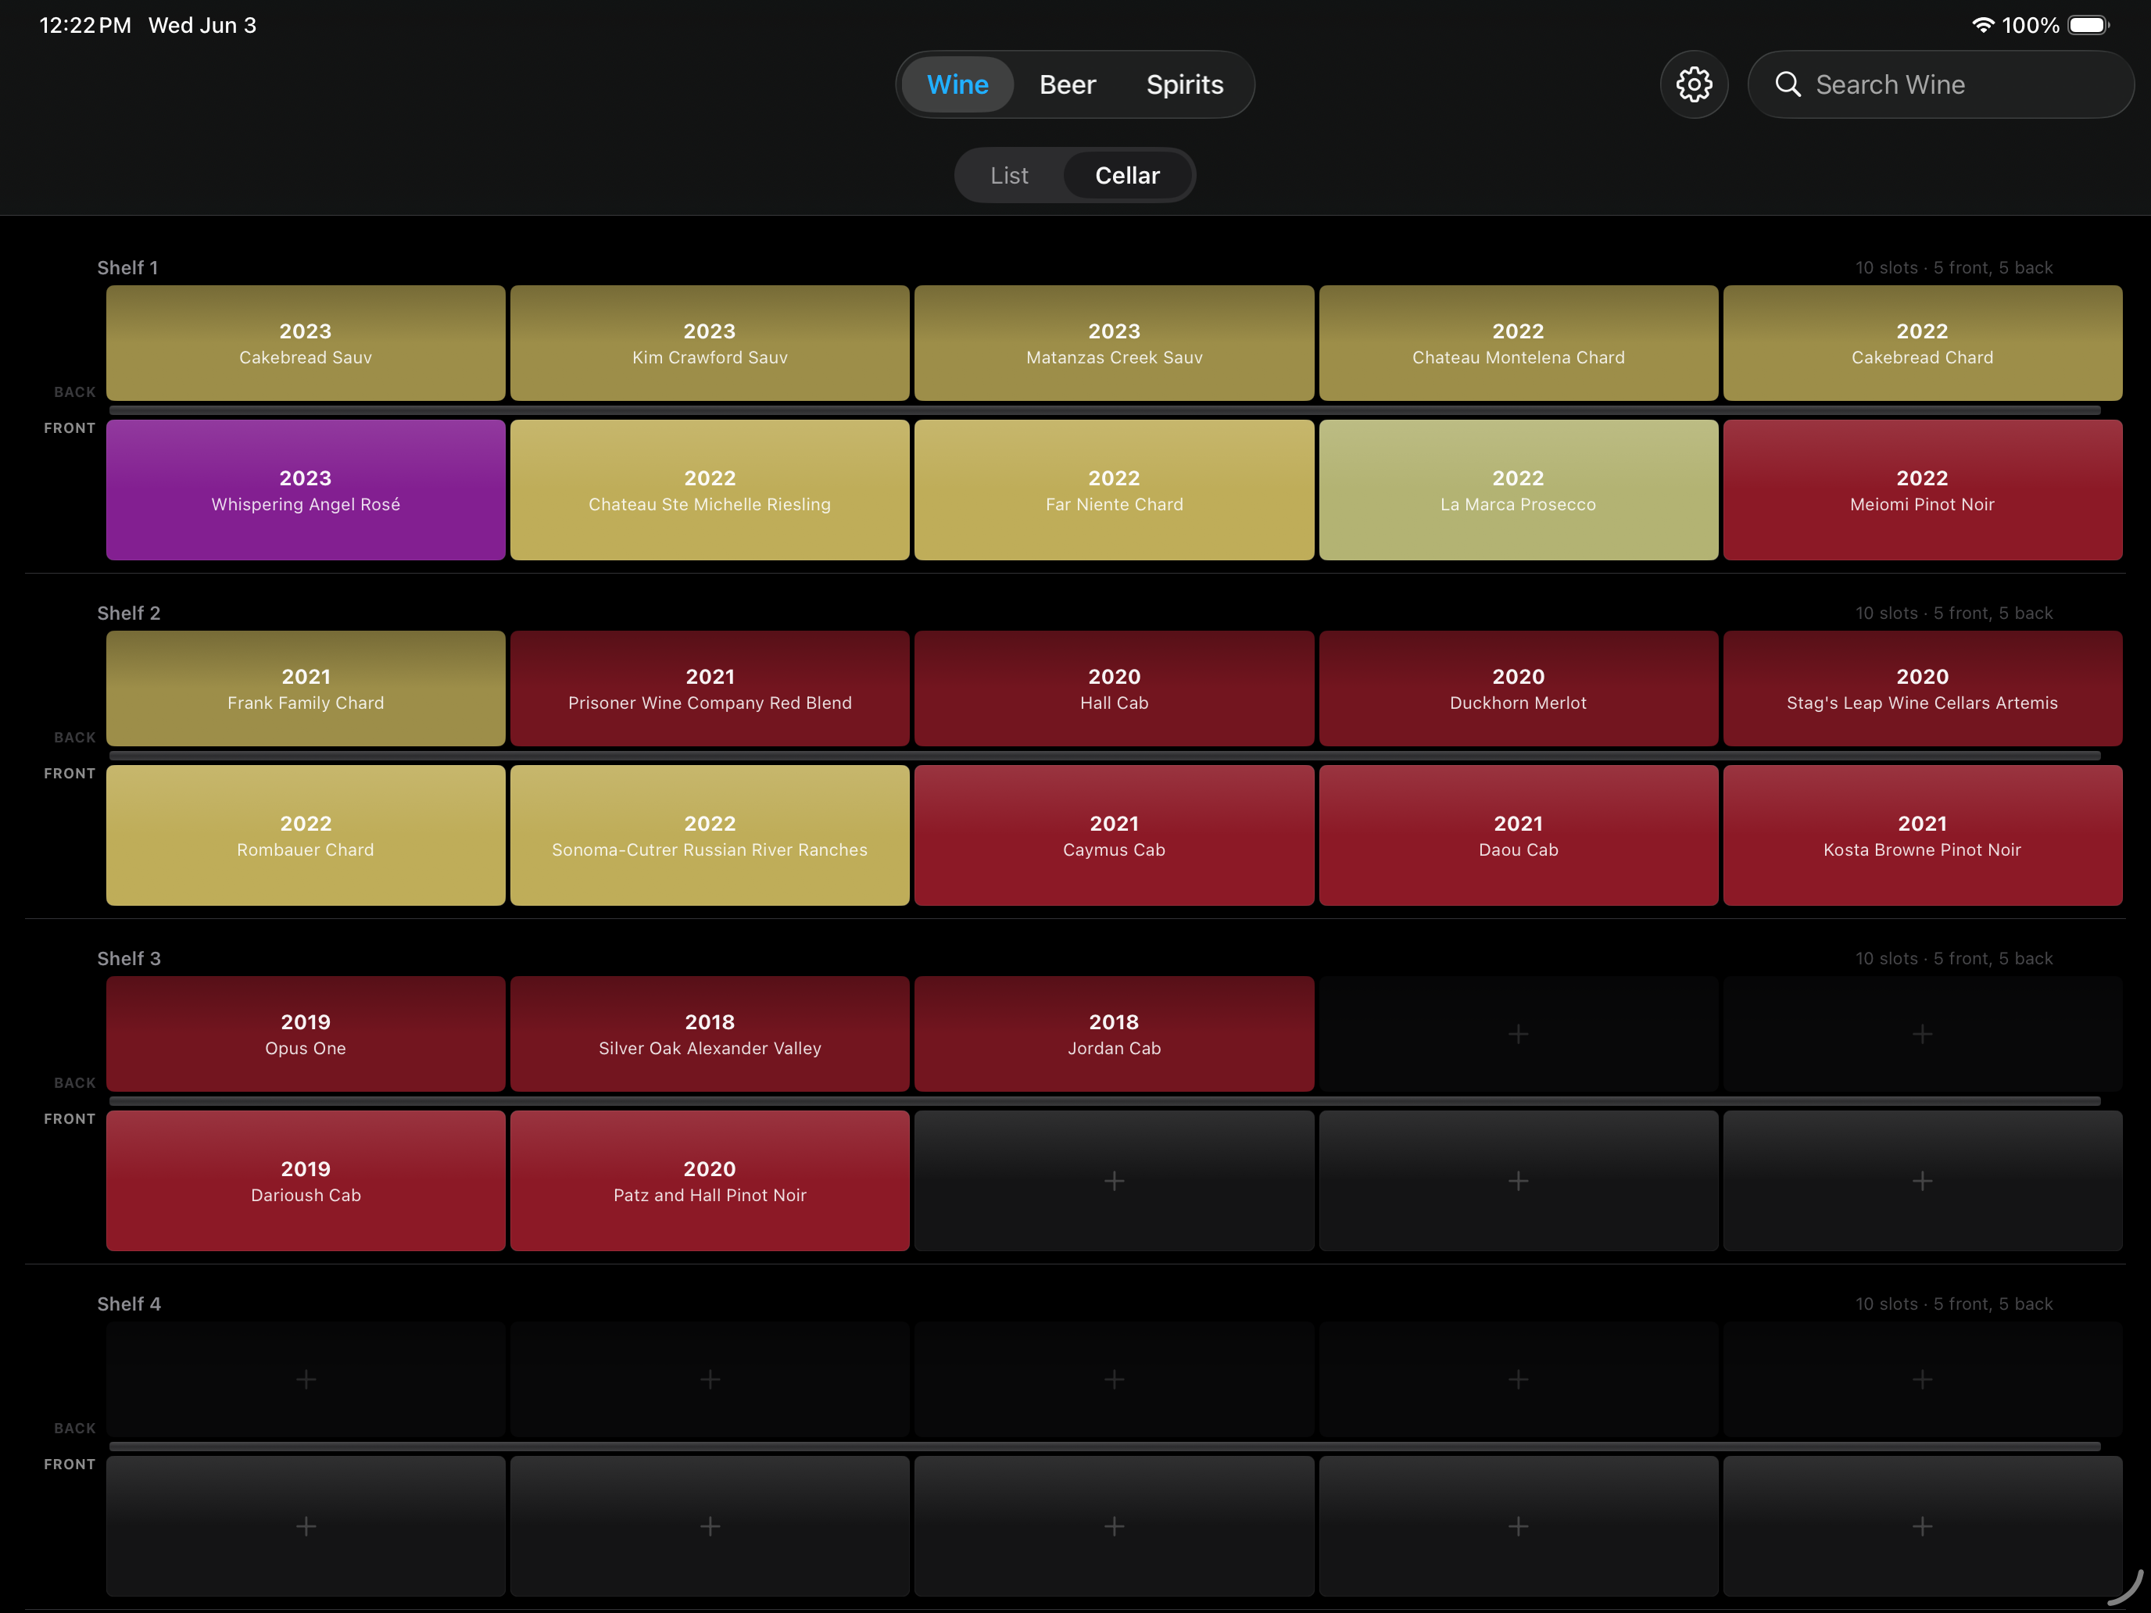Show the List view

(1009, 176)
